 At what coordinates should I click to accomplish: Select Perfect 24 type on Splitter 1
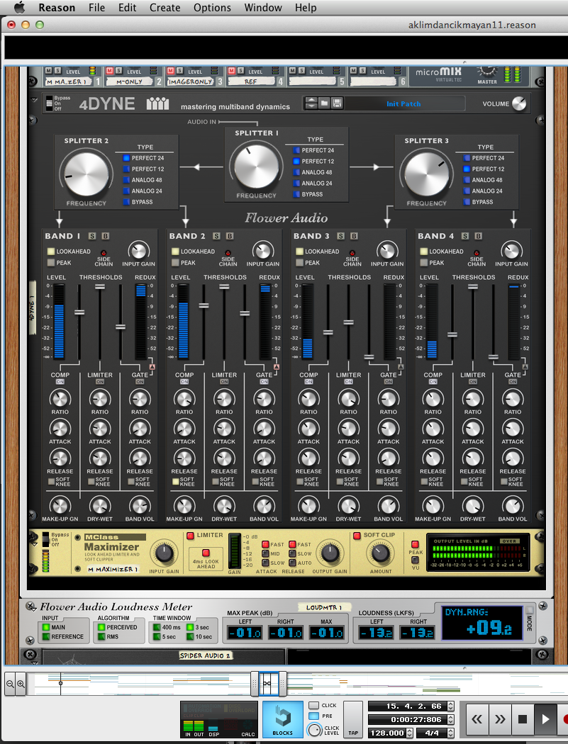[296, 150]
